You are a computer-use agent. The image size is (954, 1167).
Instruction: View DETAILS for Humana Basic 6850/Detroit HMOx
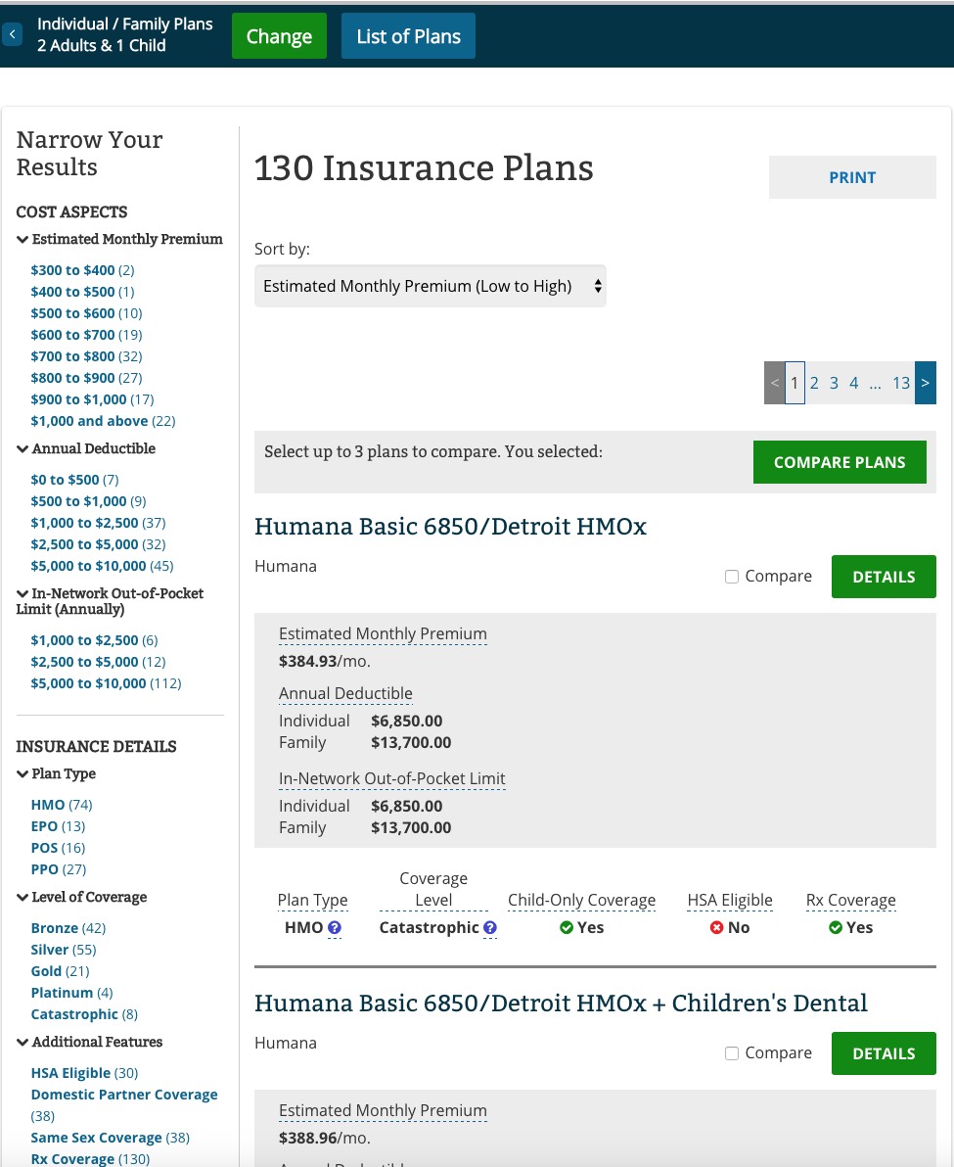pos(883,577)
